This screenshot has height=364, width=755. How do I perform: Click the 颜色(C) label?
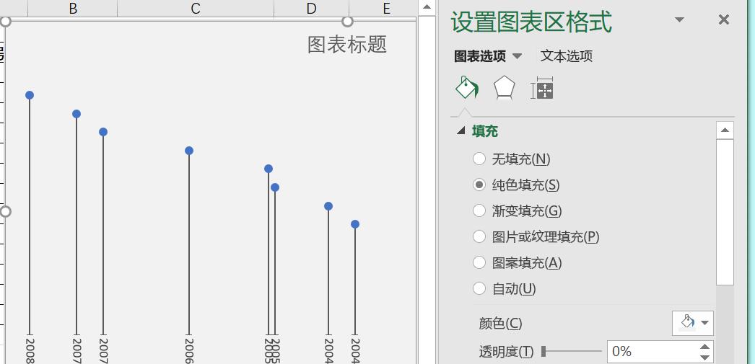click(x=500, y=323)
